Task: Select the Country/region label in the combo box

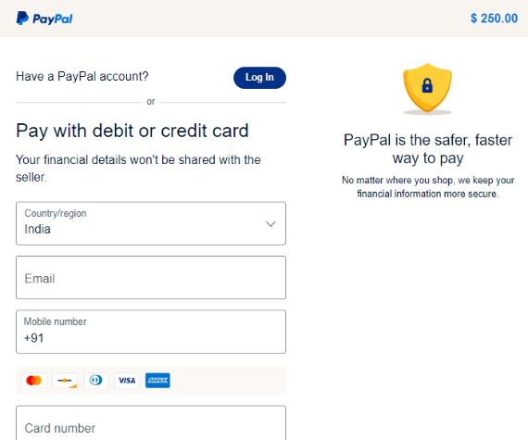Action: pyautogui.click(x=56, y=213)
